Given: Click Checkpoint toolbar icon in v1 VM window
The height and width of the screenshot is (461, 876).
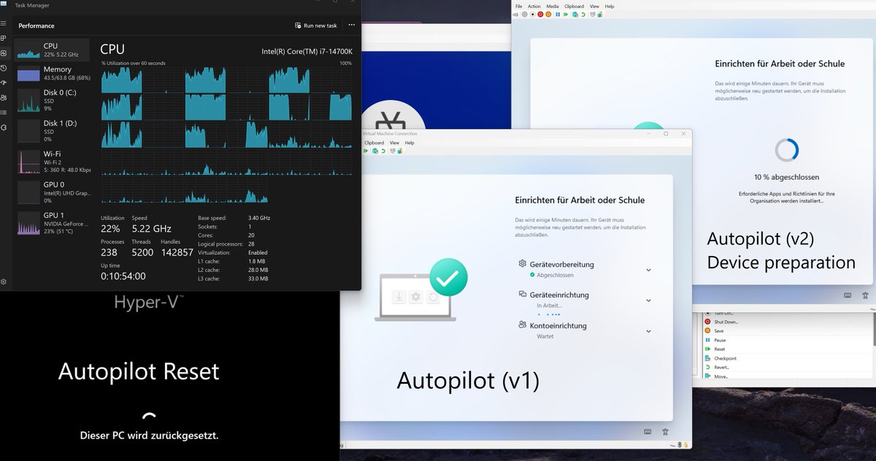Looking at the screenshot, I should click(x=375, y=151).
